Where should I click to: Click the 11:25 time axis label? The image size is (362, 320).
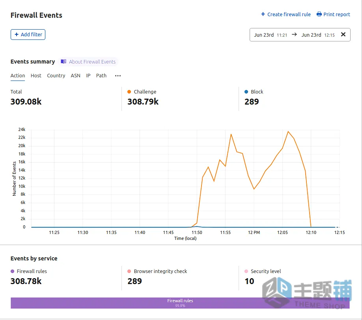(54, 232)
